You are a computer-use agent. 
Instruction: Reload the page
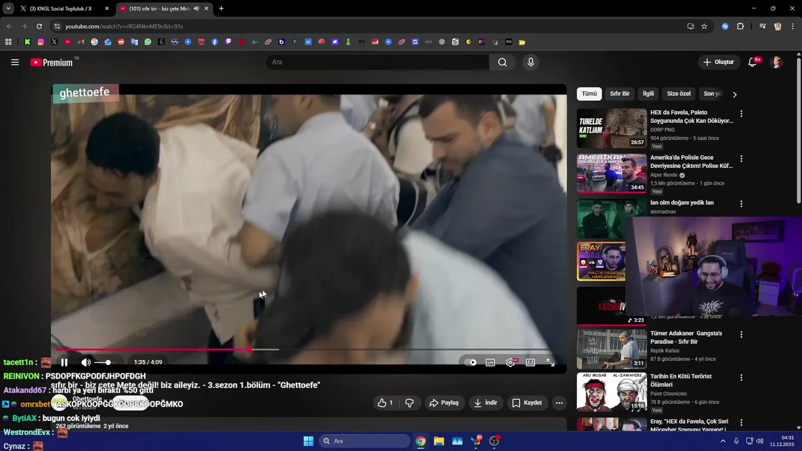(x=39, y=26)
